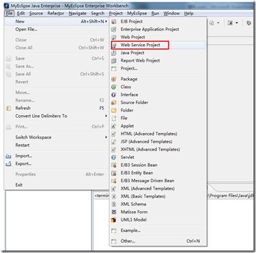Image resolution: width=256 pixels, height=253 pixels.
Task: Click the UML1 Model icon
Action: point(114,220)
